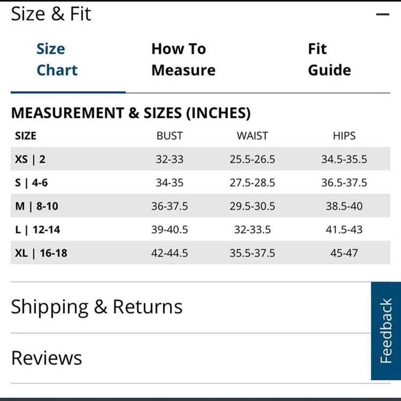Select the XL | 16-18 size row
The width and height of the screenshot is (401, 401).
coord(200,253)
